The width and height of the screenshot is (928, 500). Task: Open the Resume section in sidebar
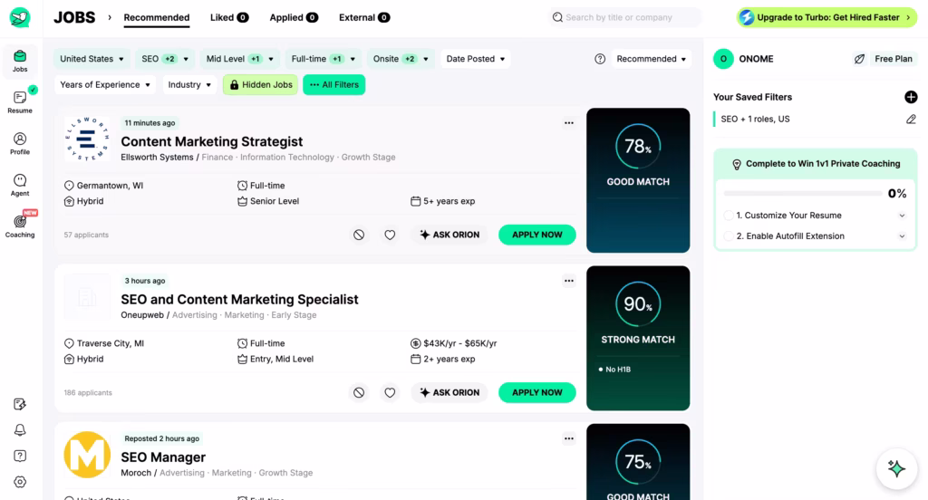[20, 100]
